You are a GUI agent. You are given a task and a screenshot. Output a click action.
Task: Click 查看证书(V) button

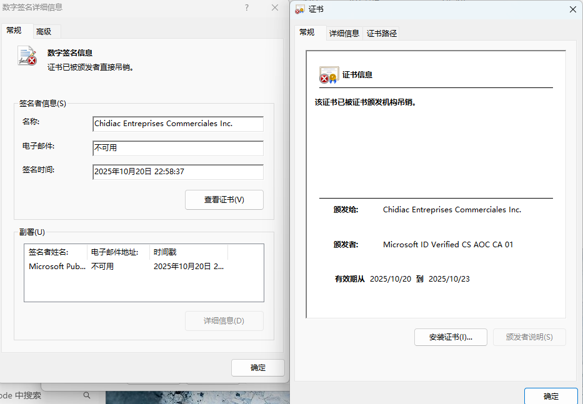click(224, 200)
